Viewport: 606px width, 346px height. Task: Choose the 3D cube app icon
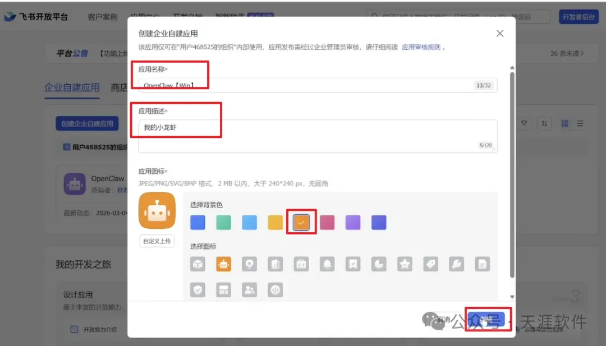[198, 264]
